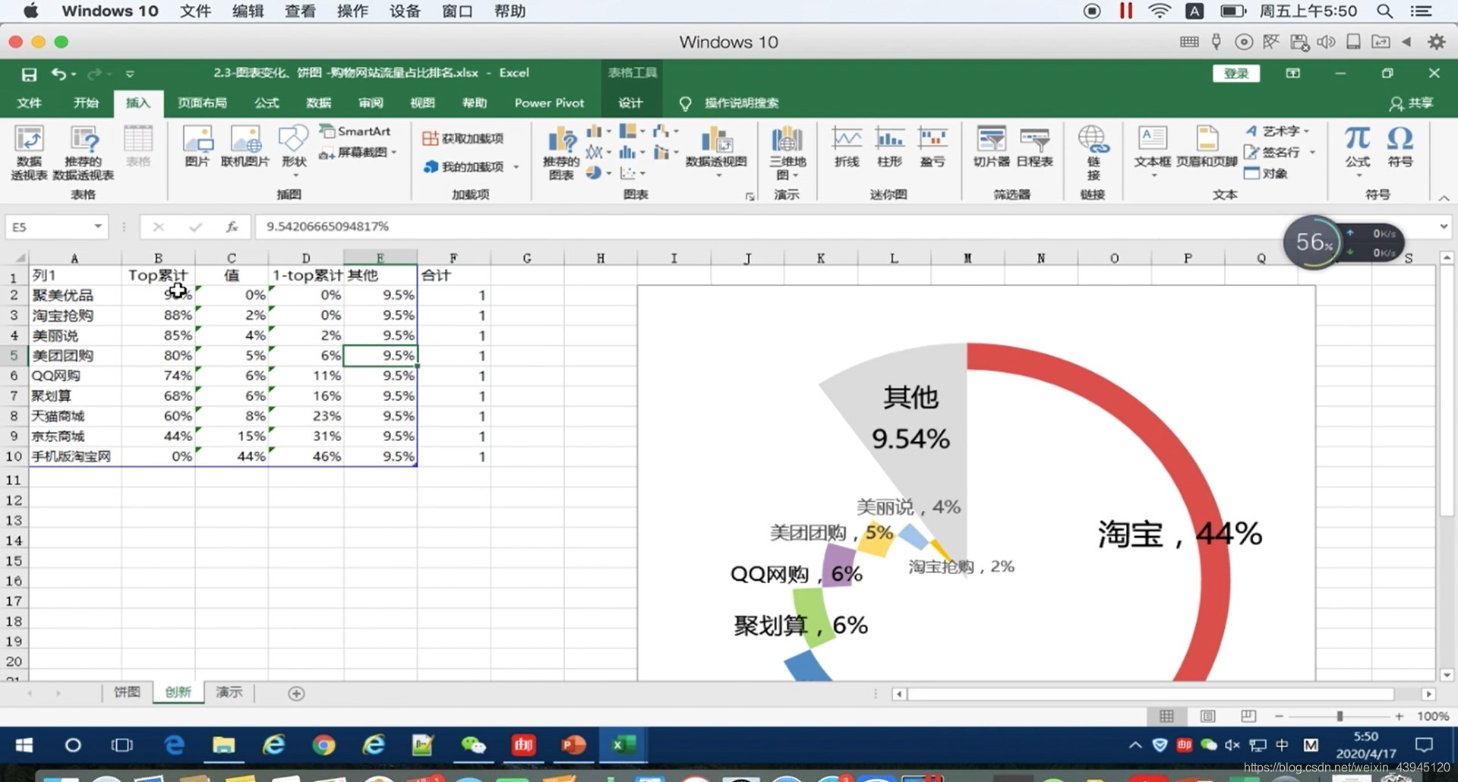Switch to the Power Pivot tab
1458x782 pixels.
549,103
